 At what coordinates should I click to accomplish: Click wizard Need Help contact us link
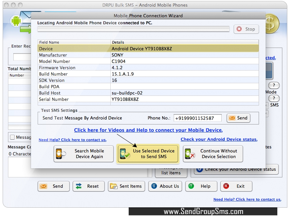73,140
